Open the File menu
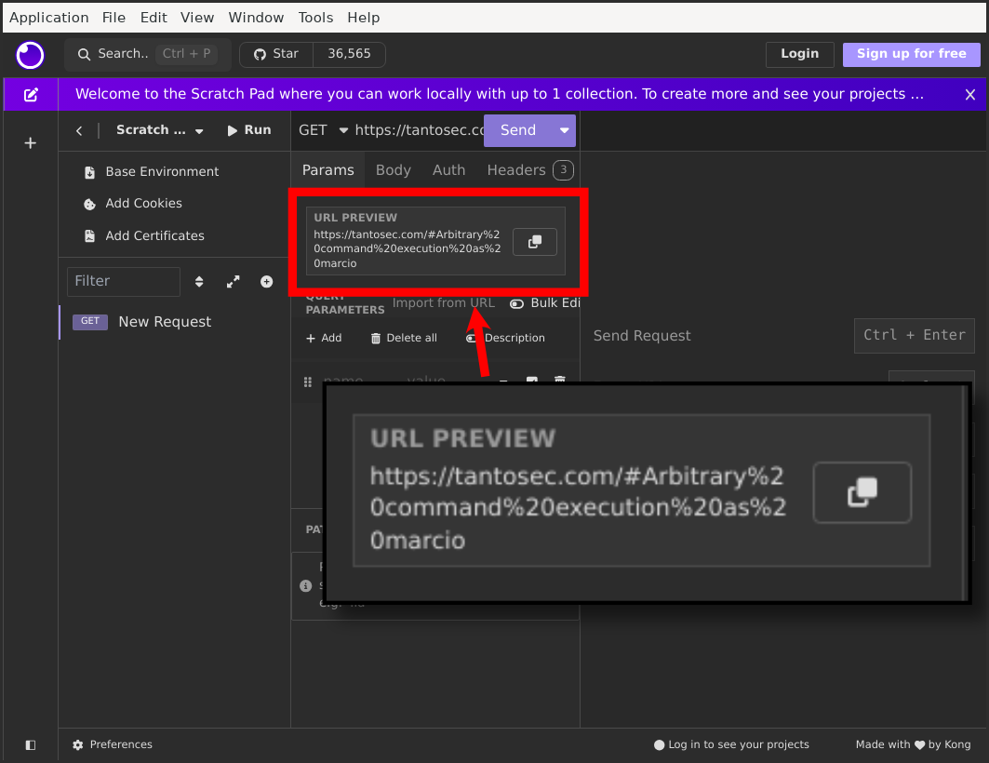 (x=114, y=18)
